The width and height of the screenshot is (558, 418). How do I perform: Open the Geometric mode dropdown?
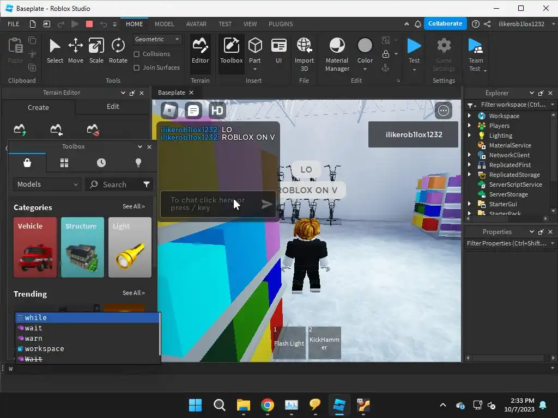(157, 39)
